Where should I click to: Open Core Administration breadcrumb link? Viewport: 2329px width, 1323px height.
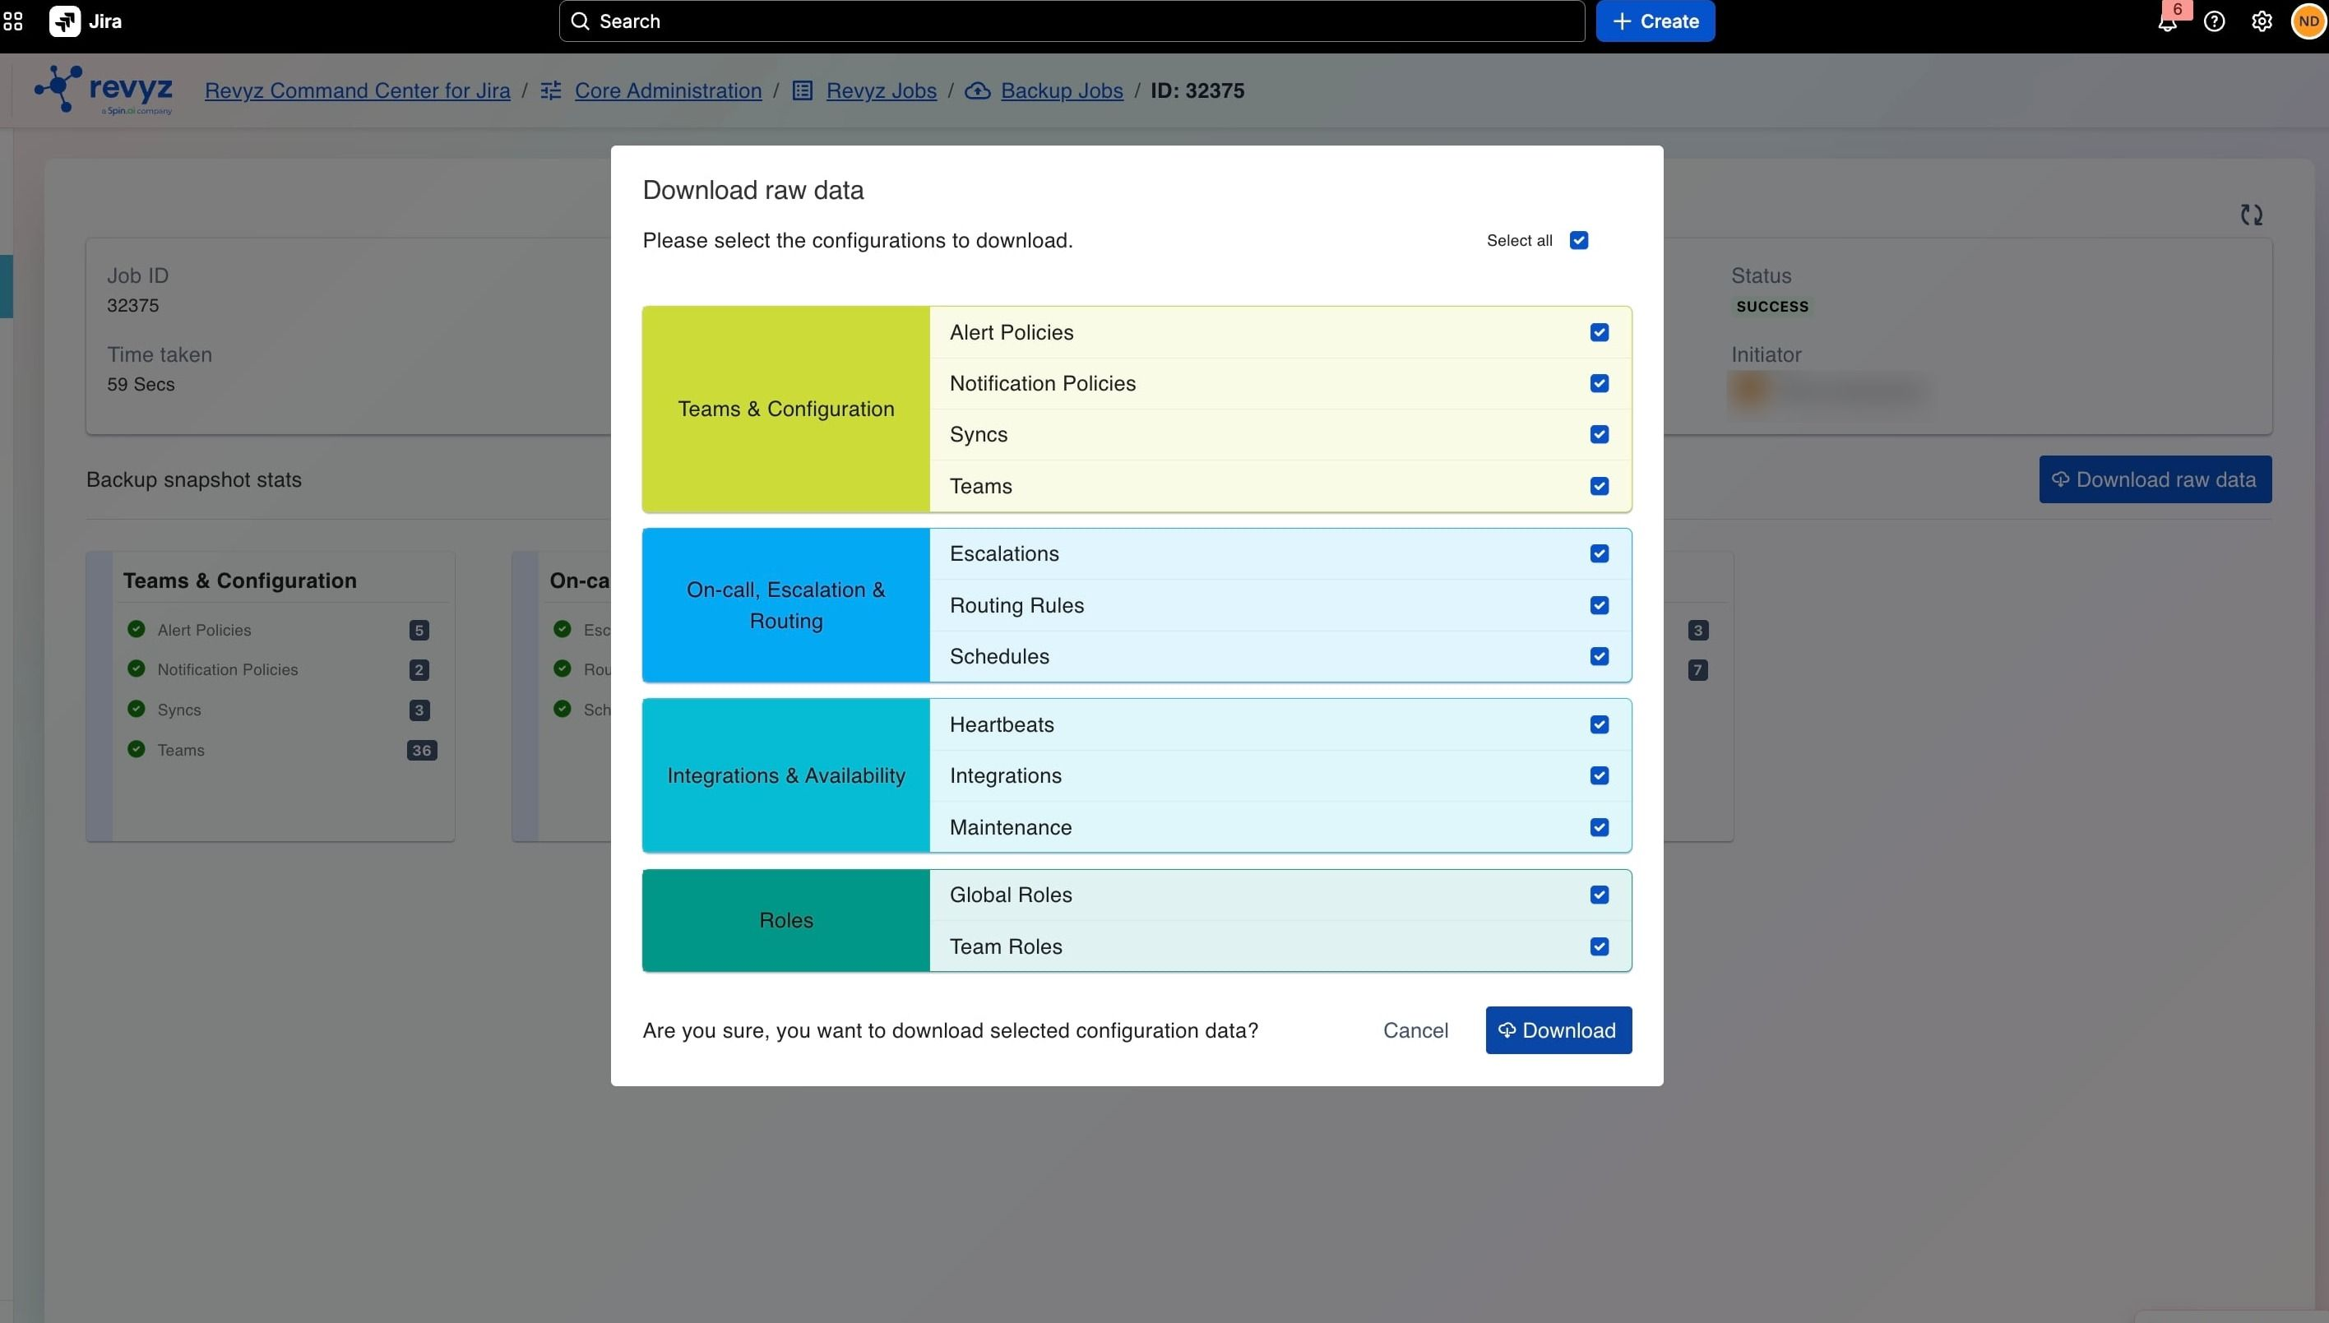[668, 90]
